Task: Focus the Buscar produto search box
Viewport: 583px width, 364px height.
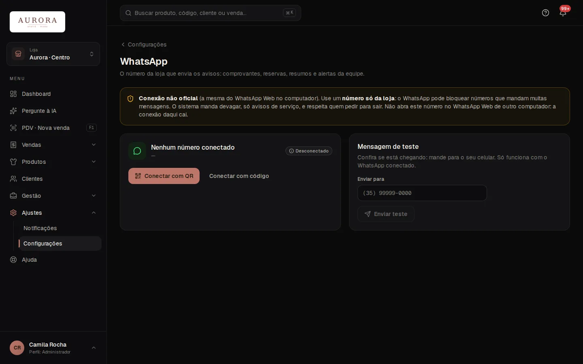Action: coord(210,13)
